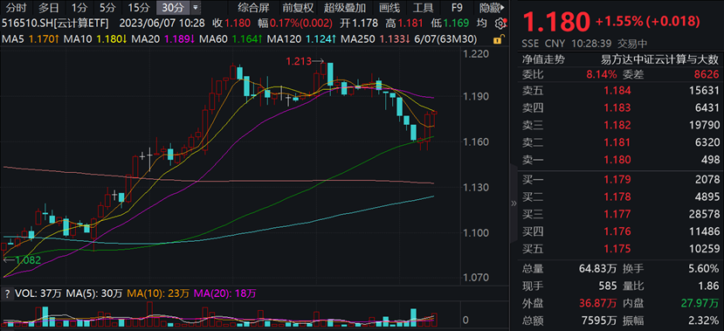Activate the 画线 drawing tool
The image size is (724, 331).
tap(389, 7)
